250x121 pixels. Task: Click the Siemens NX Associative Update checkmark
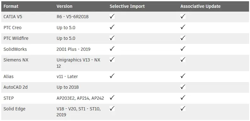coord(183,60)
